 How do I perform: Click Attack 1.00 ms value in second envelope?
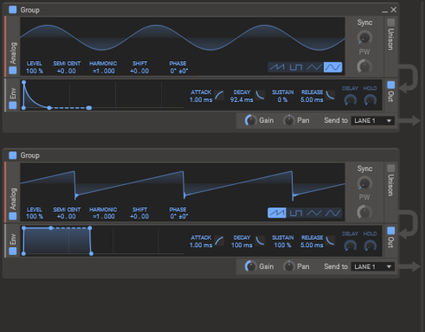[x=201, y=245]
